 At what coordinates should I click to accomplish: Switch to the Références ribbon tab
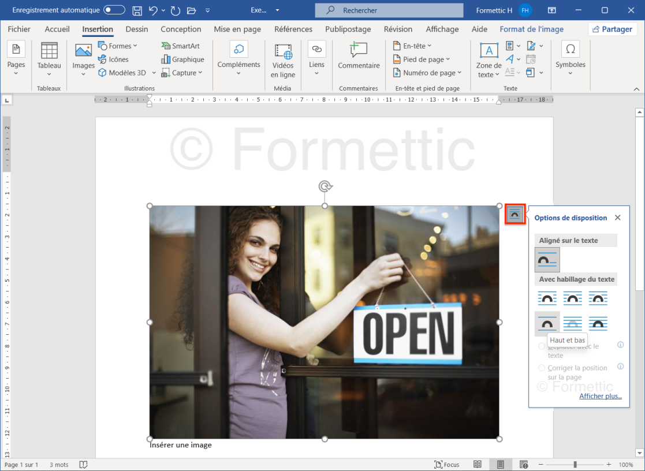293,29
